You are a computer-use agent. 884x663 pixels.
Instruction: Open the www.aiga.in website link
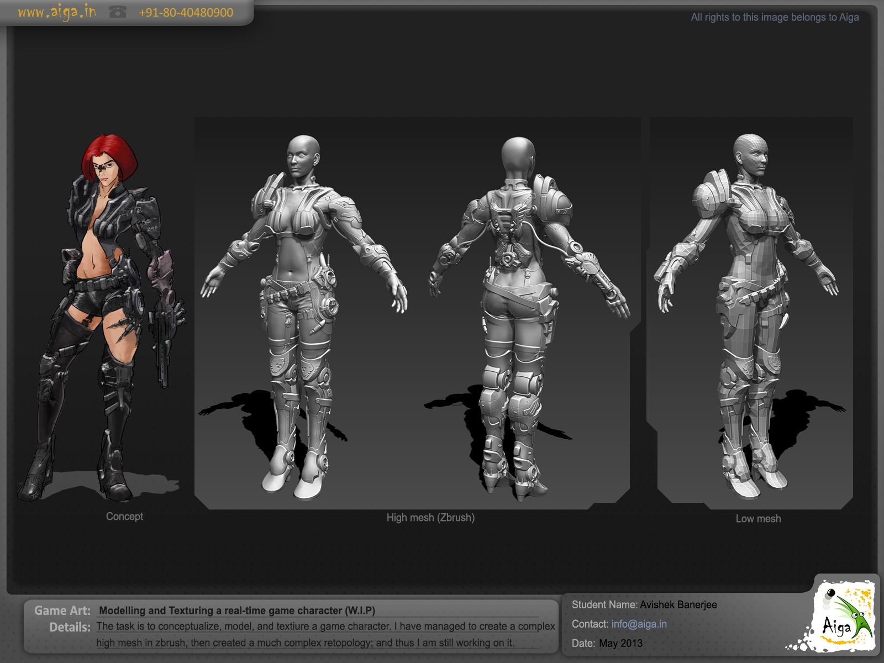56,12
